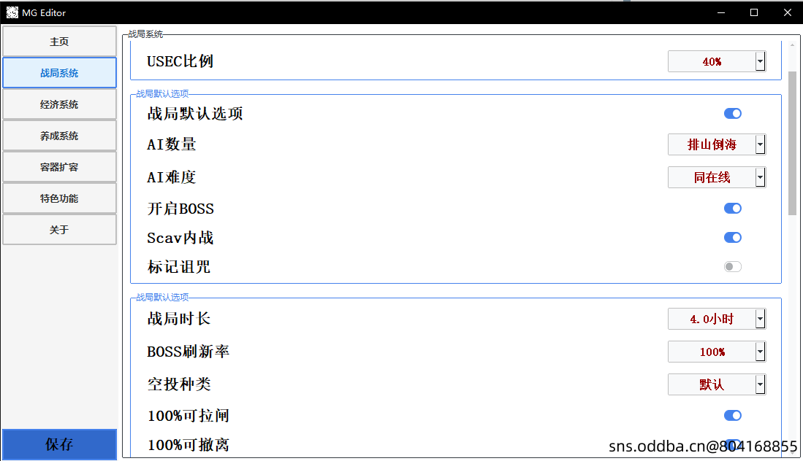The height and width of the screenshot is (461, 803).
Task: Close the MG Editor window
Action: click(x=787, y=12)
